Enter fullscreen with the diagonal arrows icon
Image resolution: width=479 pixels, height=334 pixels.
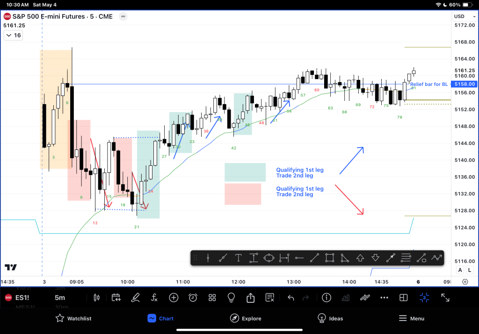click(445, 298)
